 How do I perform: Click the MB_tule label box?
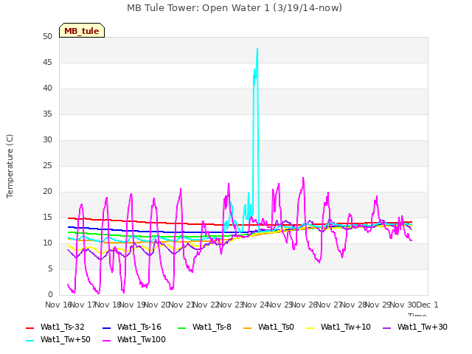point(82,30)
